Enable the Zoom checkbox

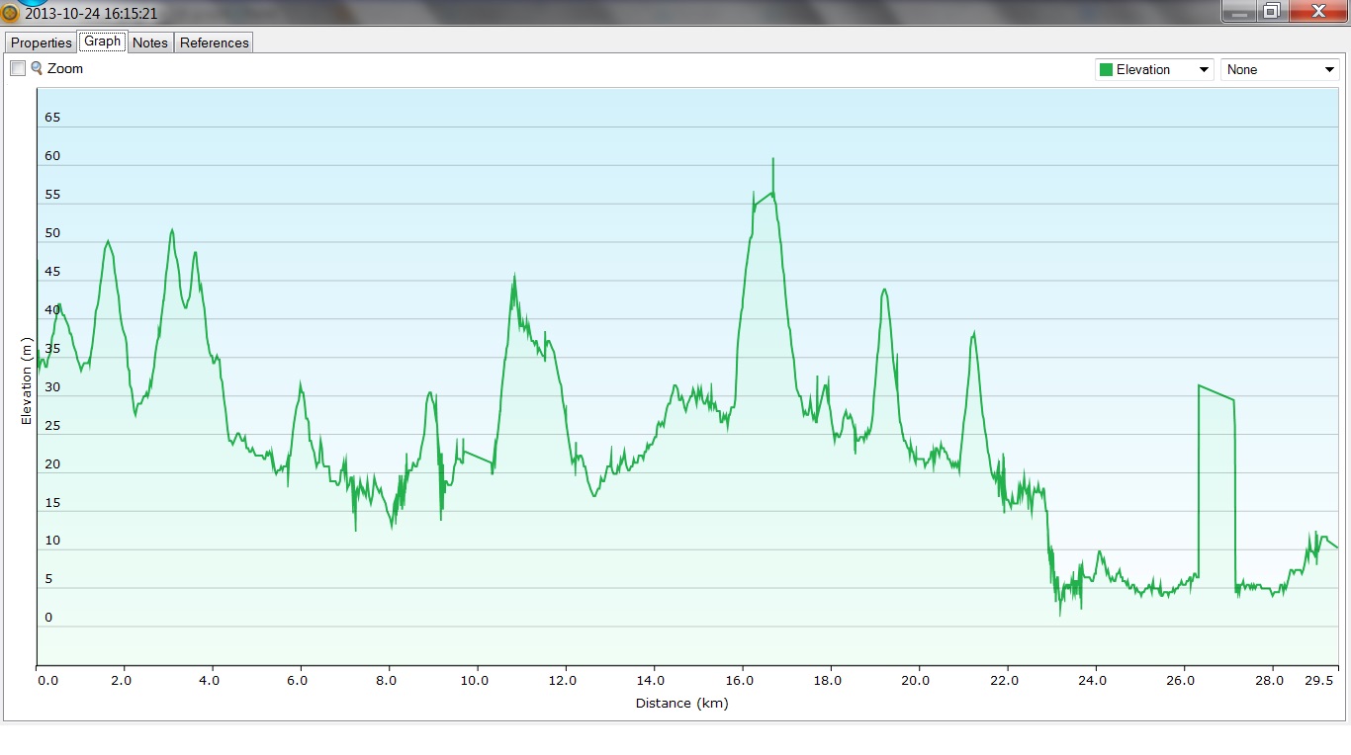pos(18,68)
